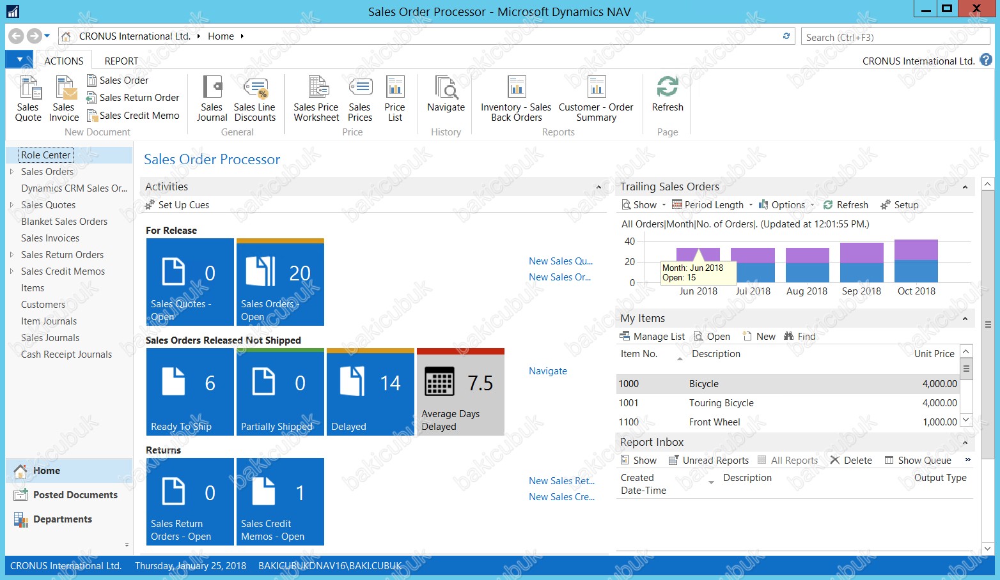Collapse the Activities section
Image resolution: width=1000 pixels, height=580 pixels.
coord(598,187)
